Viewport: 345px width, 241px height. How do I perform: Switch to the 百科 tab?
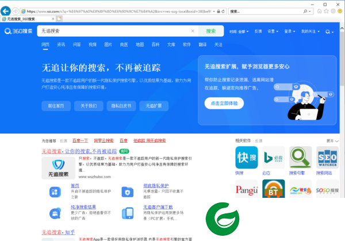[x=155, y=45]
